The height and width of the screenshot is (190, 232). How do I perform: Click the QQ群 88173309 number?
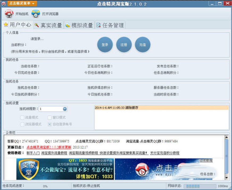click(113, 141)
